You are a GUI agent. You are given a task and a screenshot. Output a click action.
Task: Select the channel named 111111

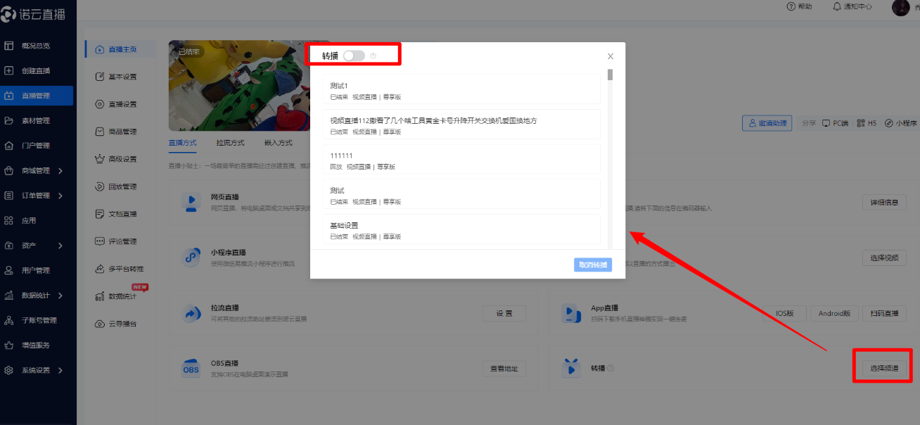(461, 159)
